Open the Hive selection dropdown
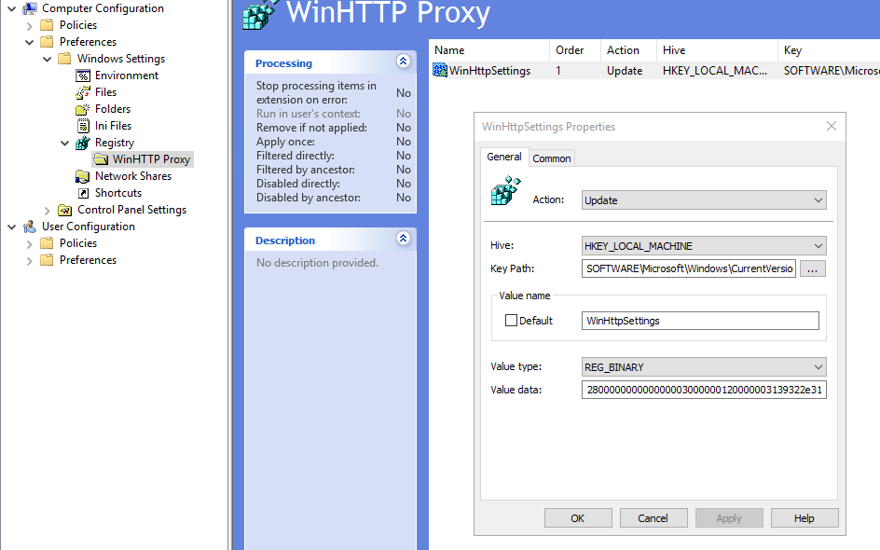This screenshot has height=550, width=880. pyautogui.click(x=818, y=245)
